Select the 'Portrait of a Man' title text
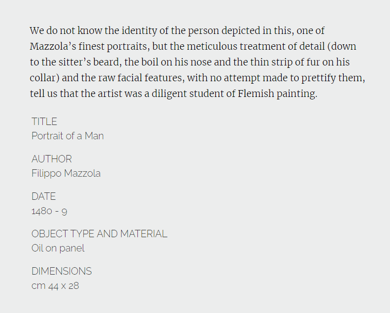390x313 pixels. [67, 136]
